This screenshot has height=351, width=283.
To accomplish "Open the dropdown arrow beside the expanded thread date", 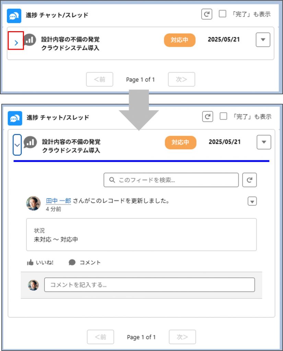I will point(263,142).
